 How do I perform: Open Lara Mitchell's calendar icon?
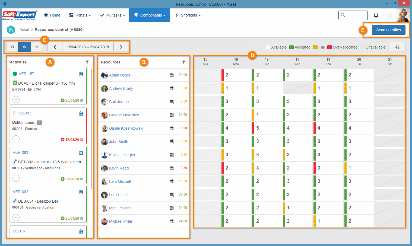tap(172, 181)
